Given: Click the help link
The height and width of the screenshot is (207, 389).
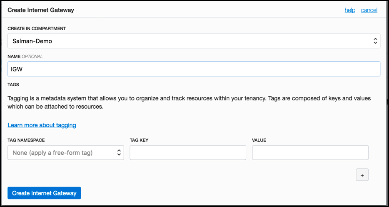Looking at the screenshot, I should tap(350, 10).
